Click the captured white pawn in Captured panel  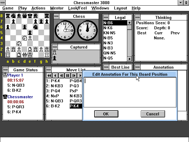pyautogui.click(x=54, y=52)
